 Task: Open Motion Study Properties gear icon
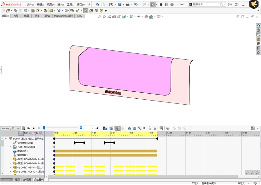click(168, 128)
